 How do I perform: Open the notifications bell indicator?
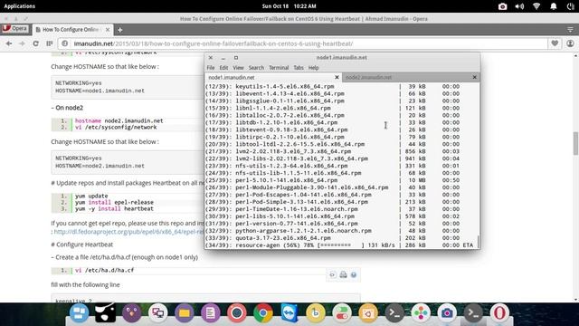click(554, 6)
